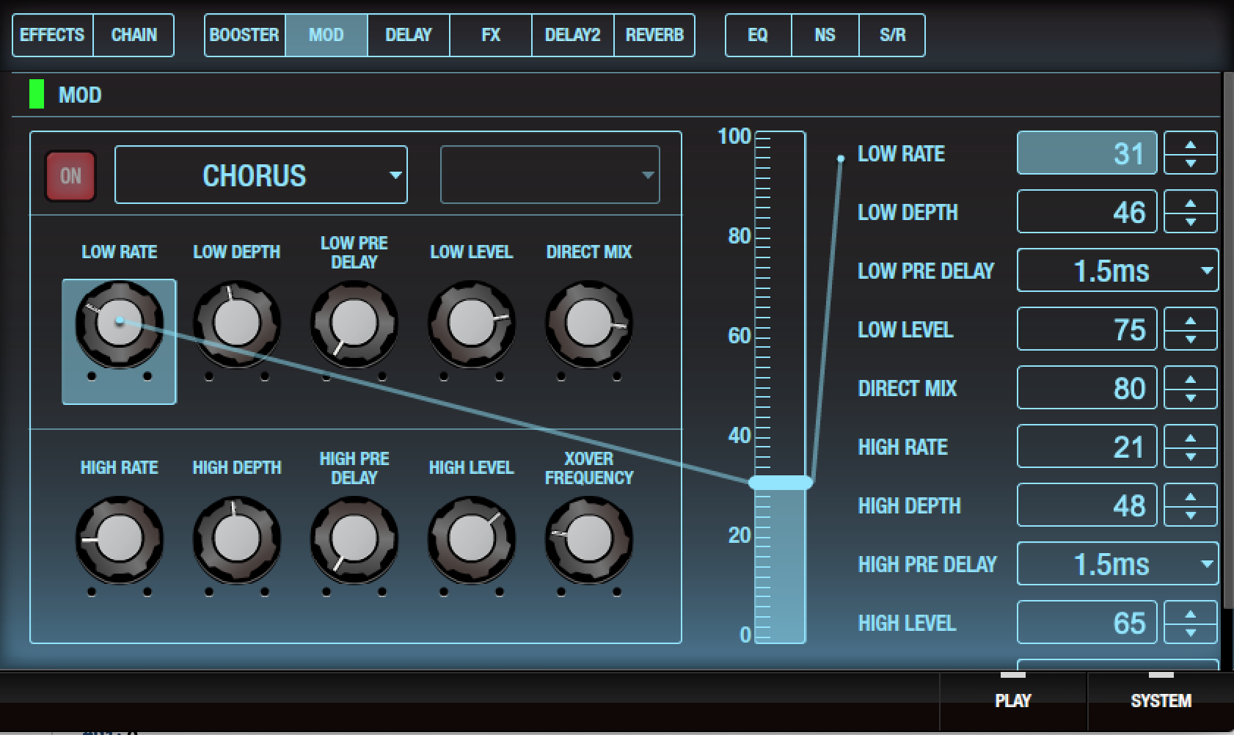Select the LOW LEVEL knob
Viewport: 1234px width, 735px height.
tap(471, 323)
